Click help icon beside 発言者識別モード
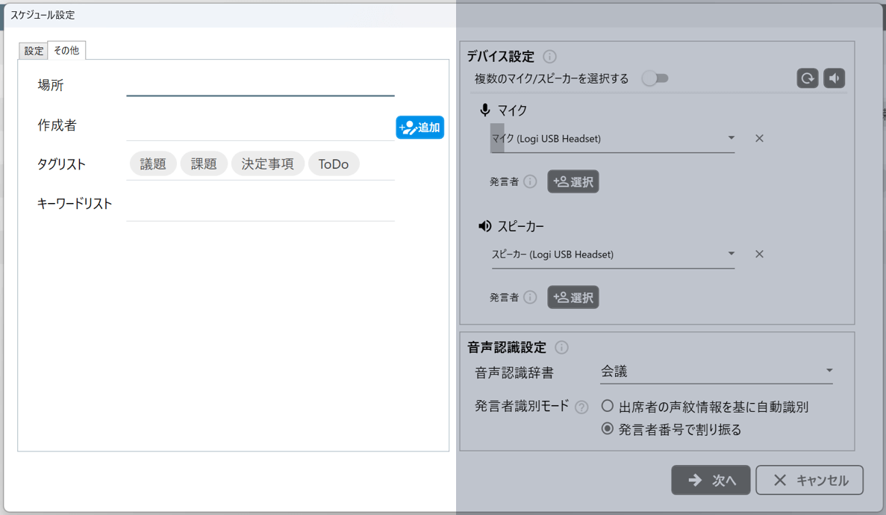 click(581, 407)
